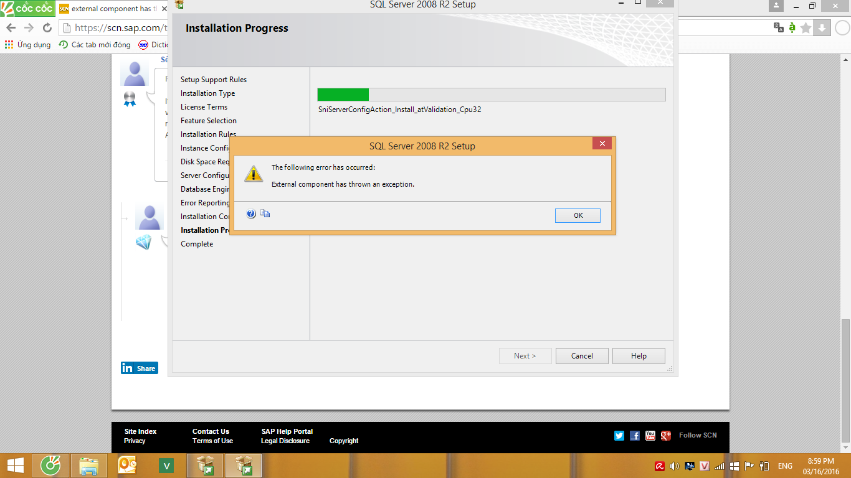The height and width of the screenshot is (478, 851).
Task: Click the network signal tray icon
Action: [720, 466]
